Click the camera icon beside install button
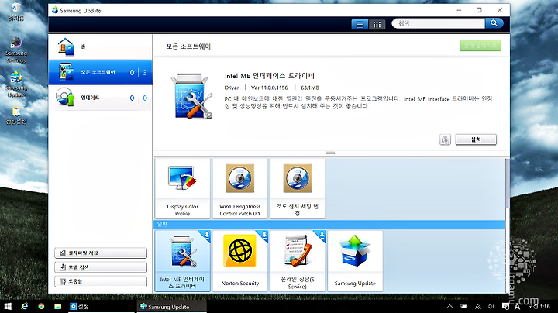This screenshot has height=313, width=558. 445,139
